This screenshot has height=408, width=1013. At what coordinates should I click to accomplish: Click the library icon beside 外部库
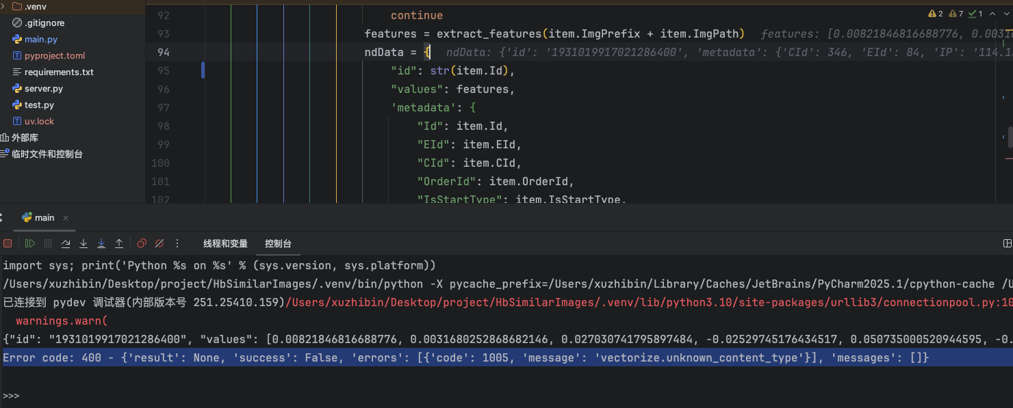5,137
